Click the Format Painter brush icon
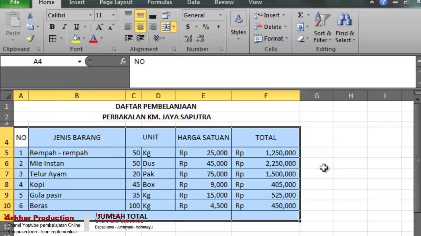The height and width of the screenshot is (236, 421). (x=30, y=39)
